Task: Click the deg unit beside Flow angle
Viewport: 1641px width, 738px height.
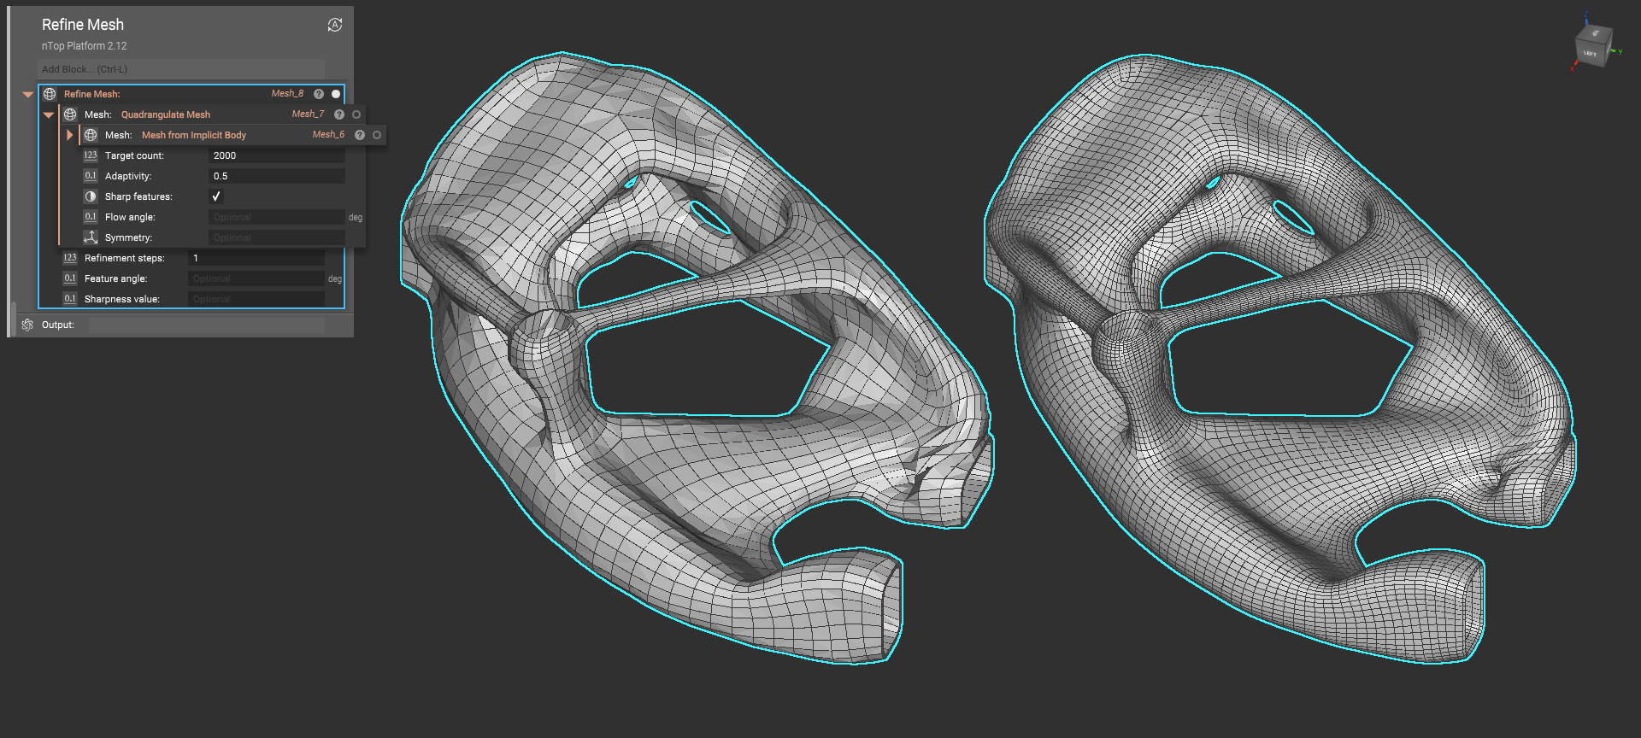Action: coord(356,218)
